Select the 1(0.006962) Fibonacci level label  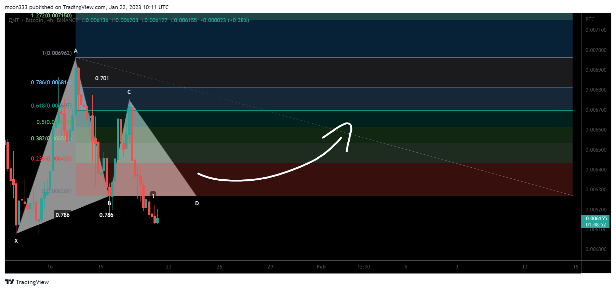coord(57,53)
